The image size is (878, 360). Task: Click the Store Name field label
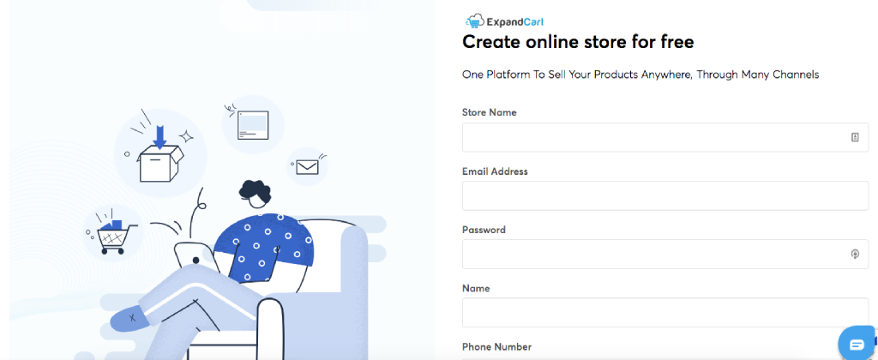pyautogui.click(x=490, y=112)
